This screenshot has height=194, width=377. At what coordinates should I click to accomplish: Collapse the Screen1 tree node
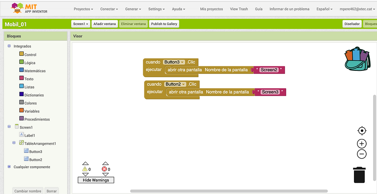click(9, 126)
